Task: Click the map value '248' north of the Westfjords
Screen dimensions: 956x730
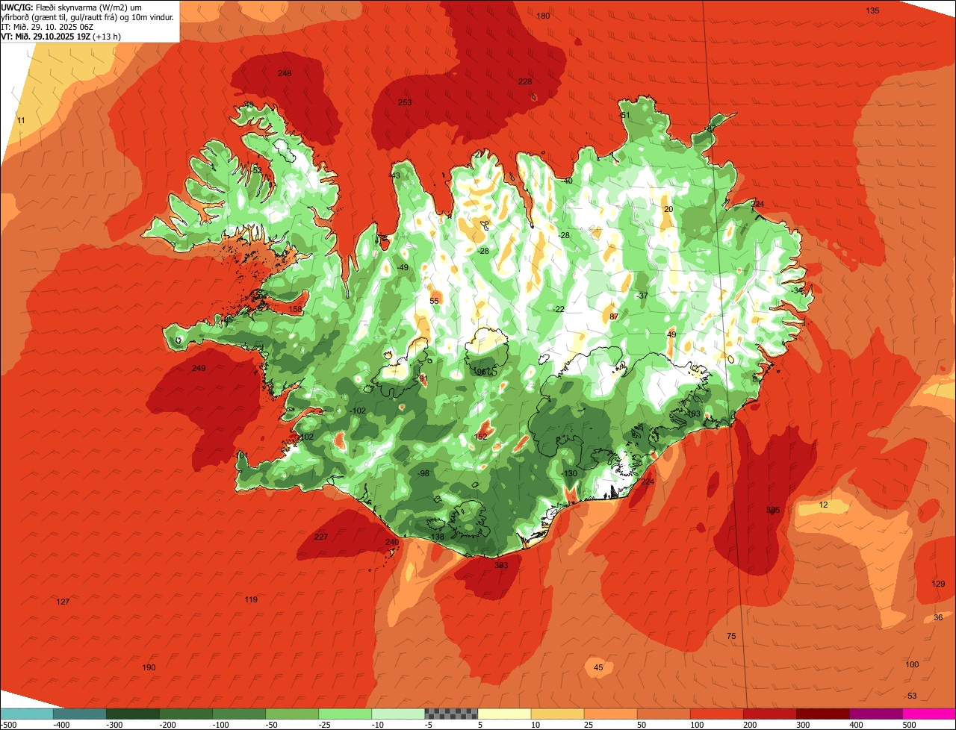Action: pos(285,73)
